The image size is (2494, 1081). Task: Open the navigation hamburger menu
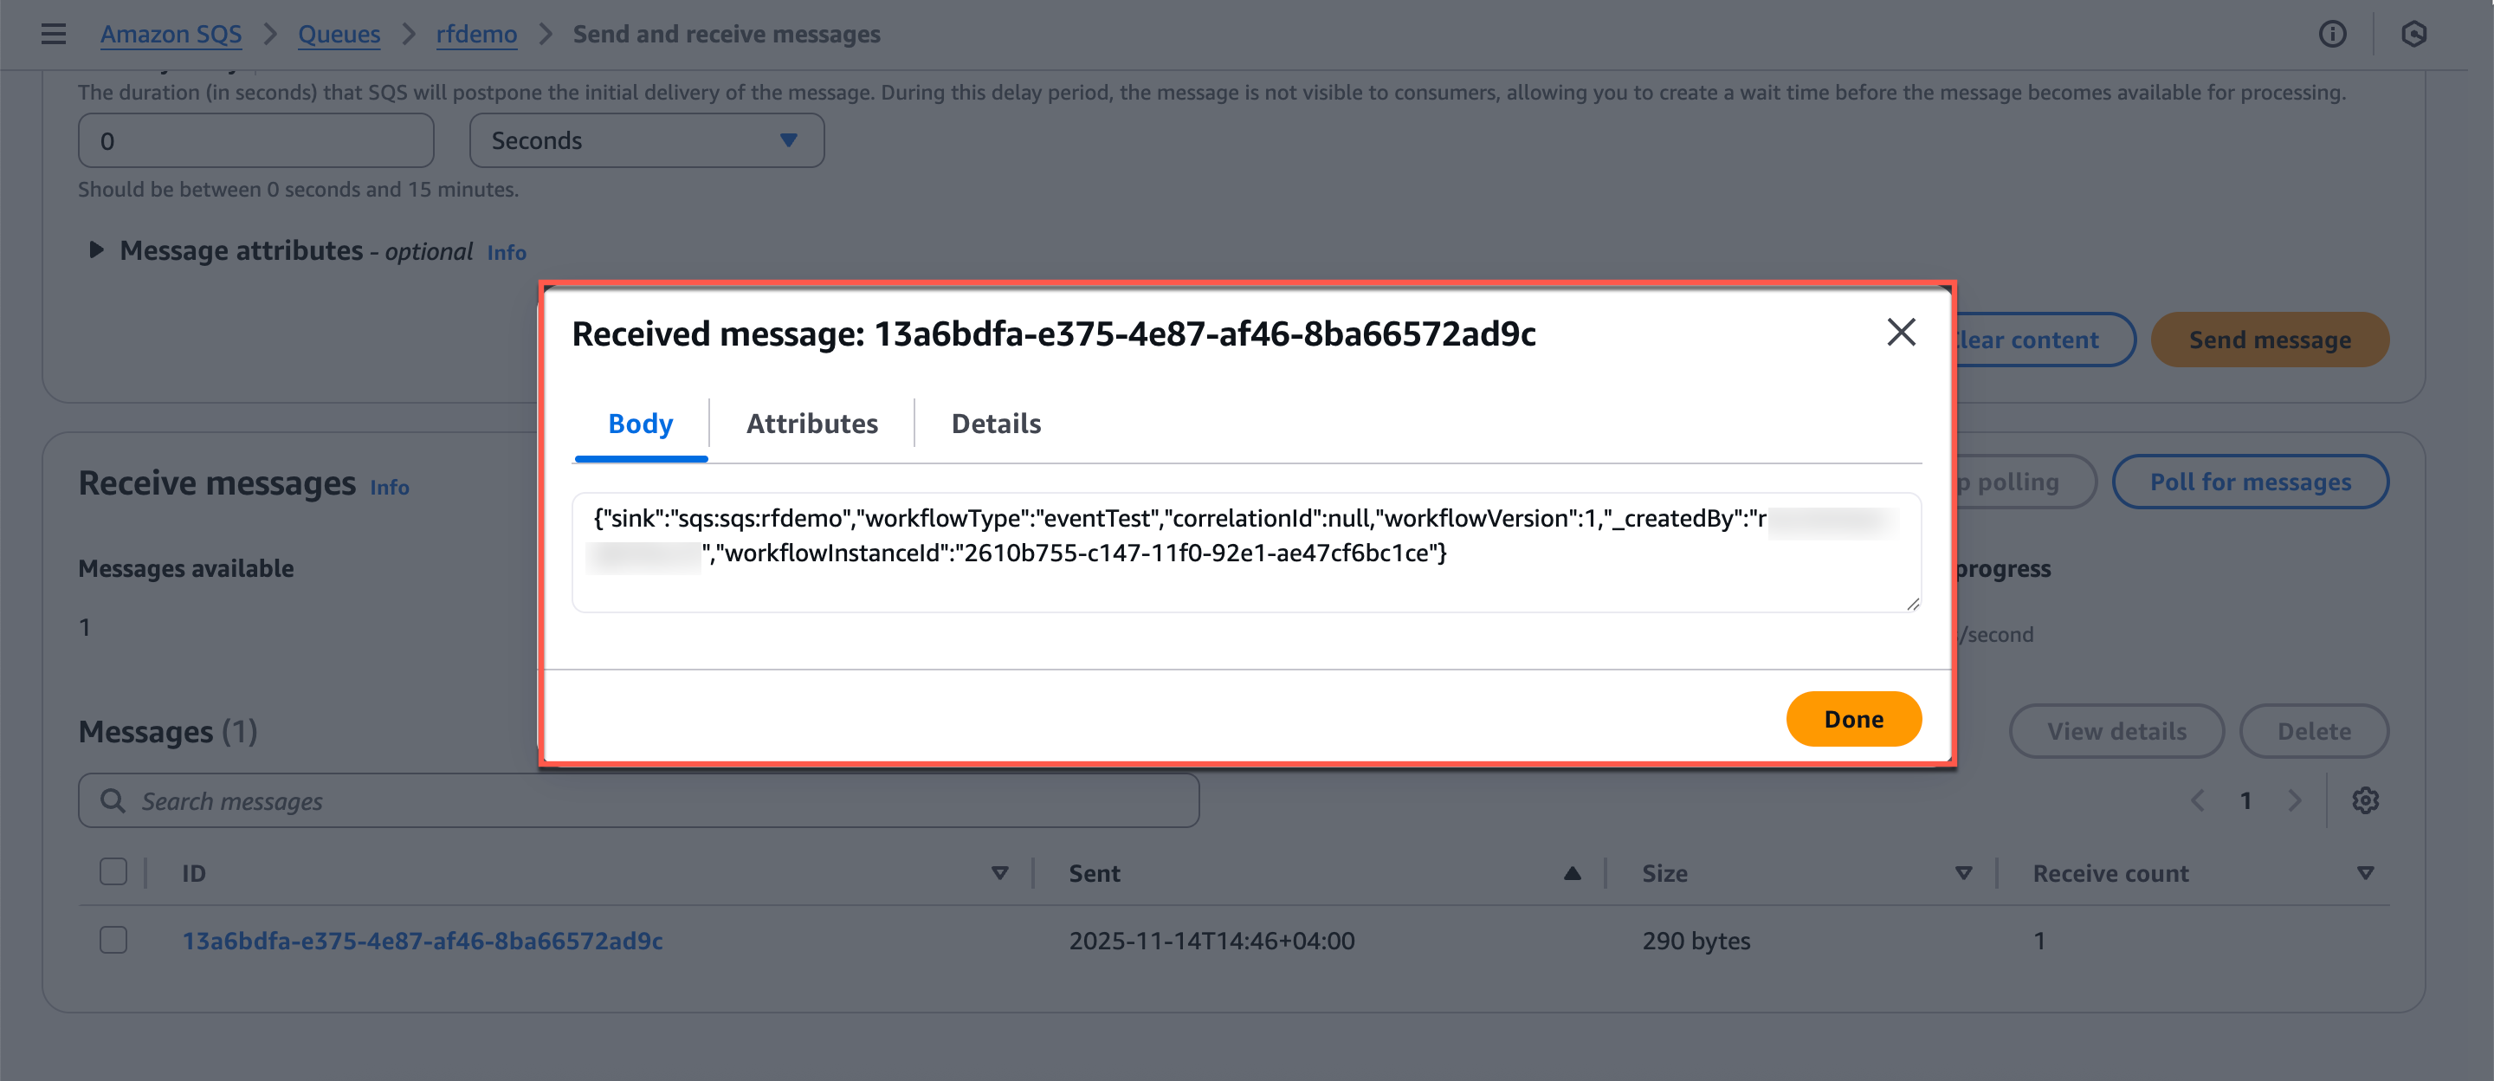coord(53,33)
